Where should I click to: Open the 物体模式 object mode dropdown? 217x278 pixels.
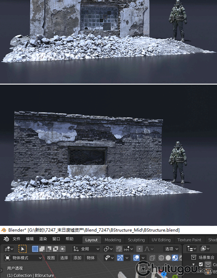click(x=23, y=258)
